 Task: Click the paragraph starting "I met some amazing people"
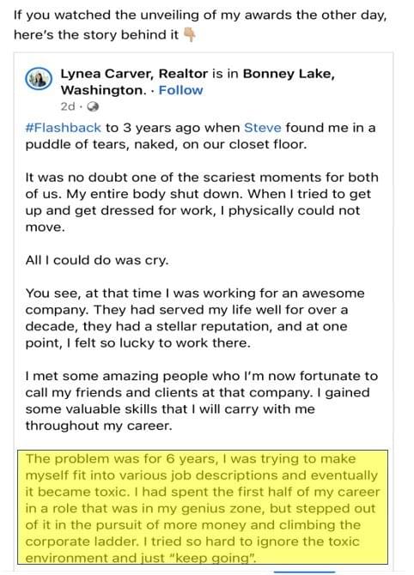pos(202,401)
